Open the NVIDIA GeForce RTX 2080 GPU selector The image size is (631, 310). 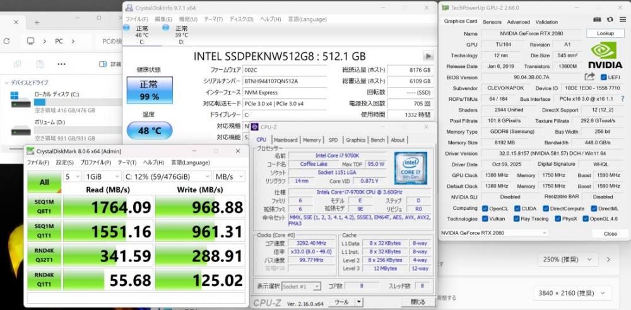click(494, 233)
